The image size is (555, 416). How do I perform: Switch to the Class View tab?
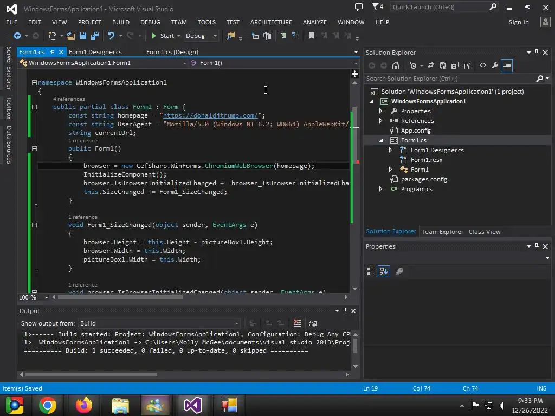tap(484, 232)
